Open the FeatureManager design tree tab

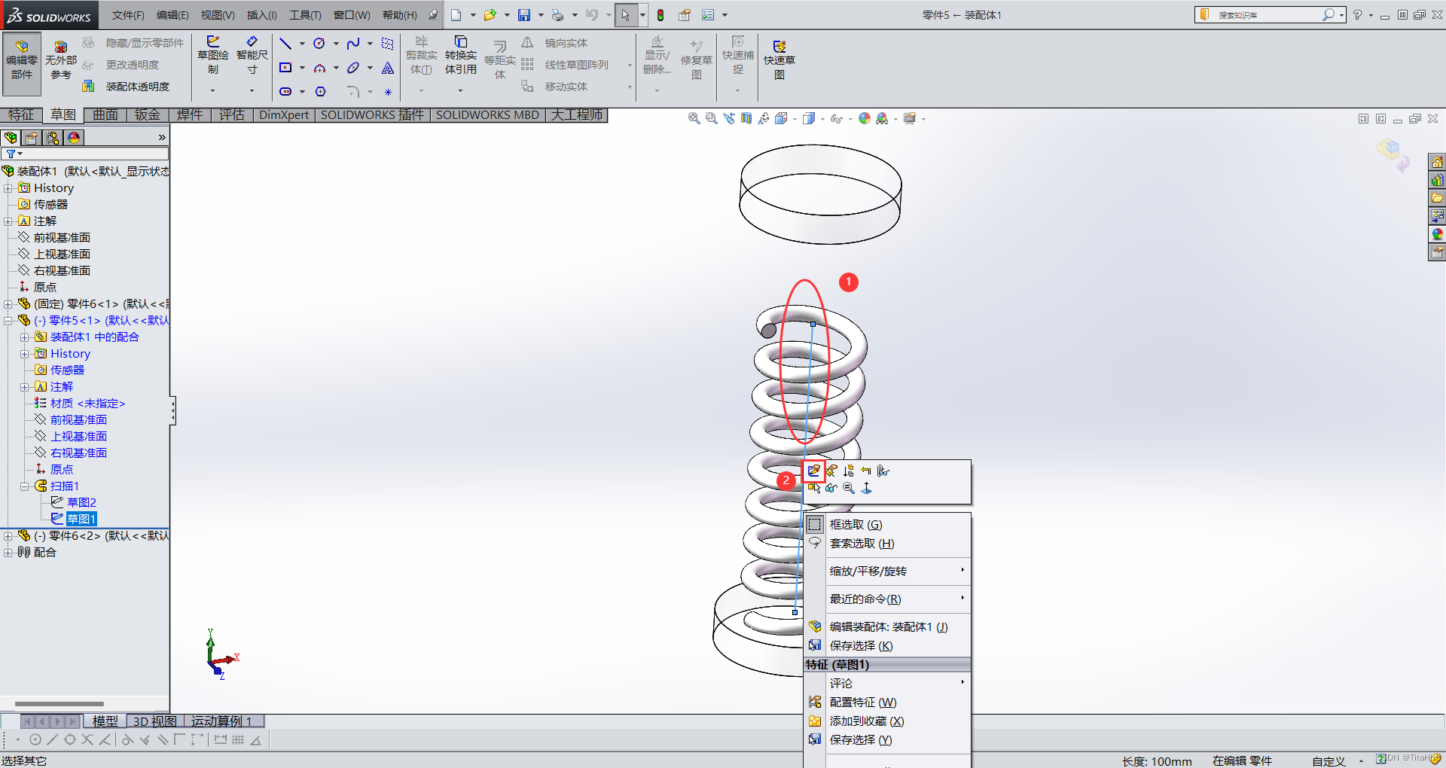[11, 138]
